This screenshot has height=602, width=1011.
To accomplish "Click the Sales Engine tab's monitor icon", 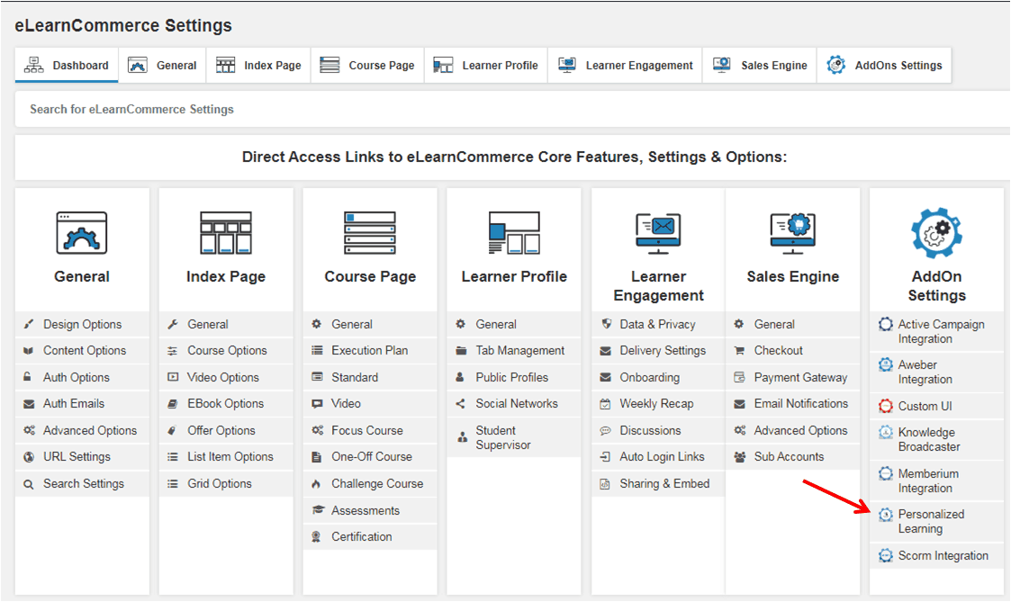I will [721, 65].
